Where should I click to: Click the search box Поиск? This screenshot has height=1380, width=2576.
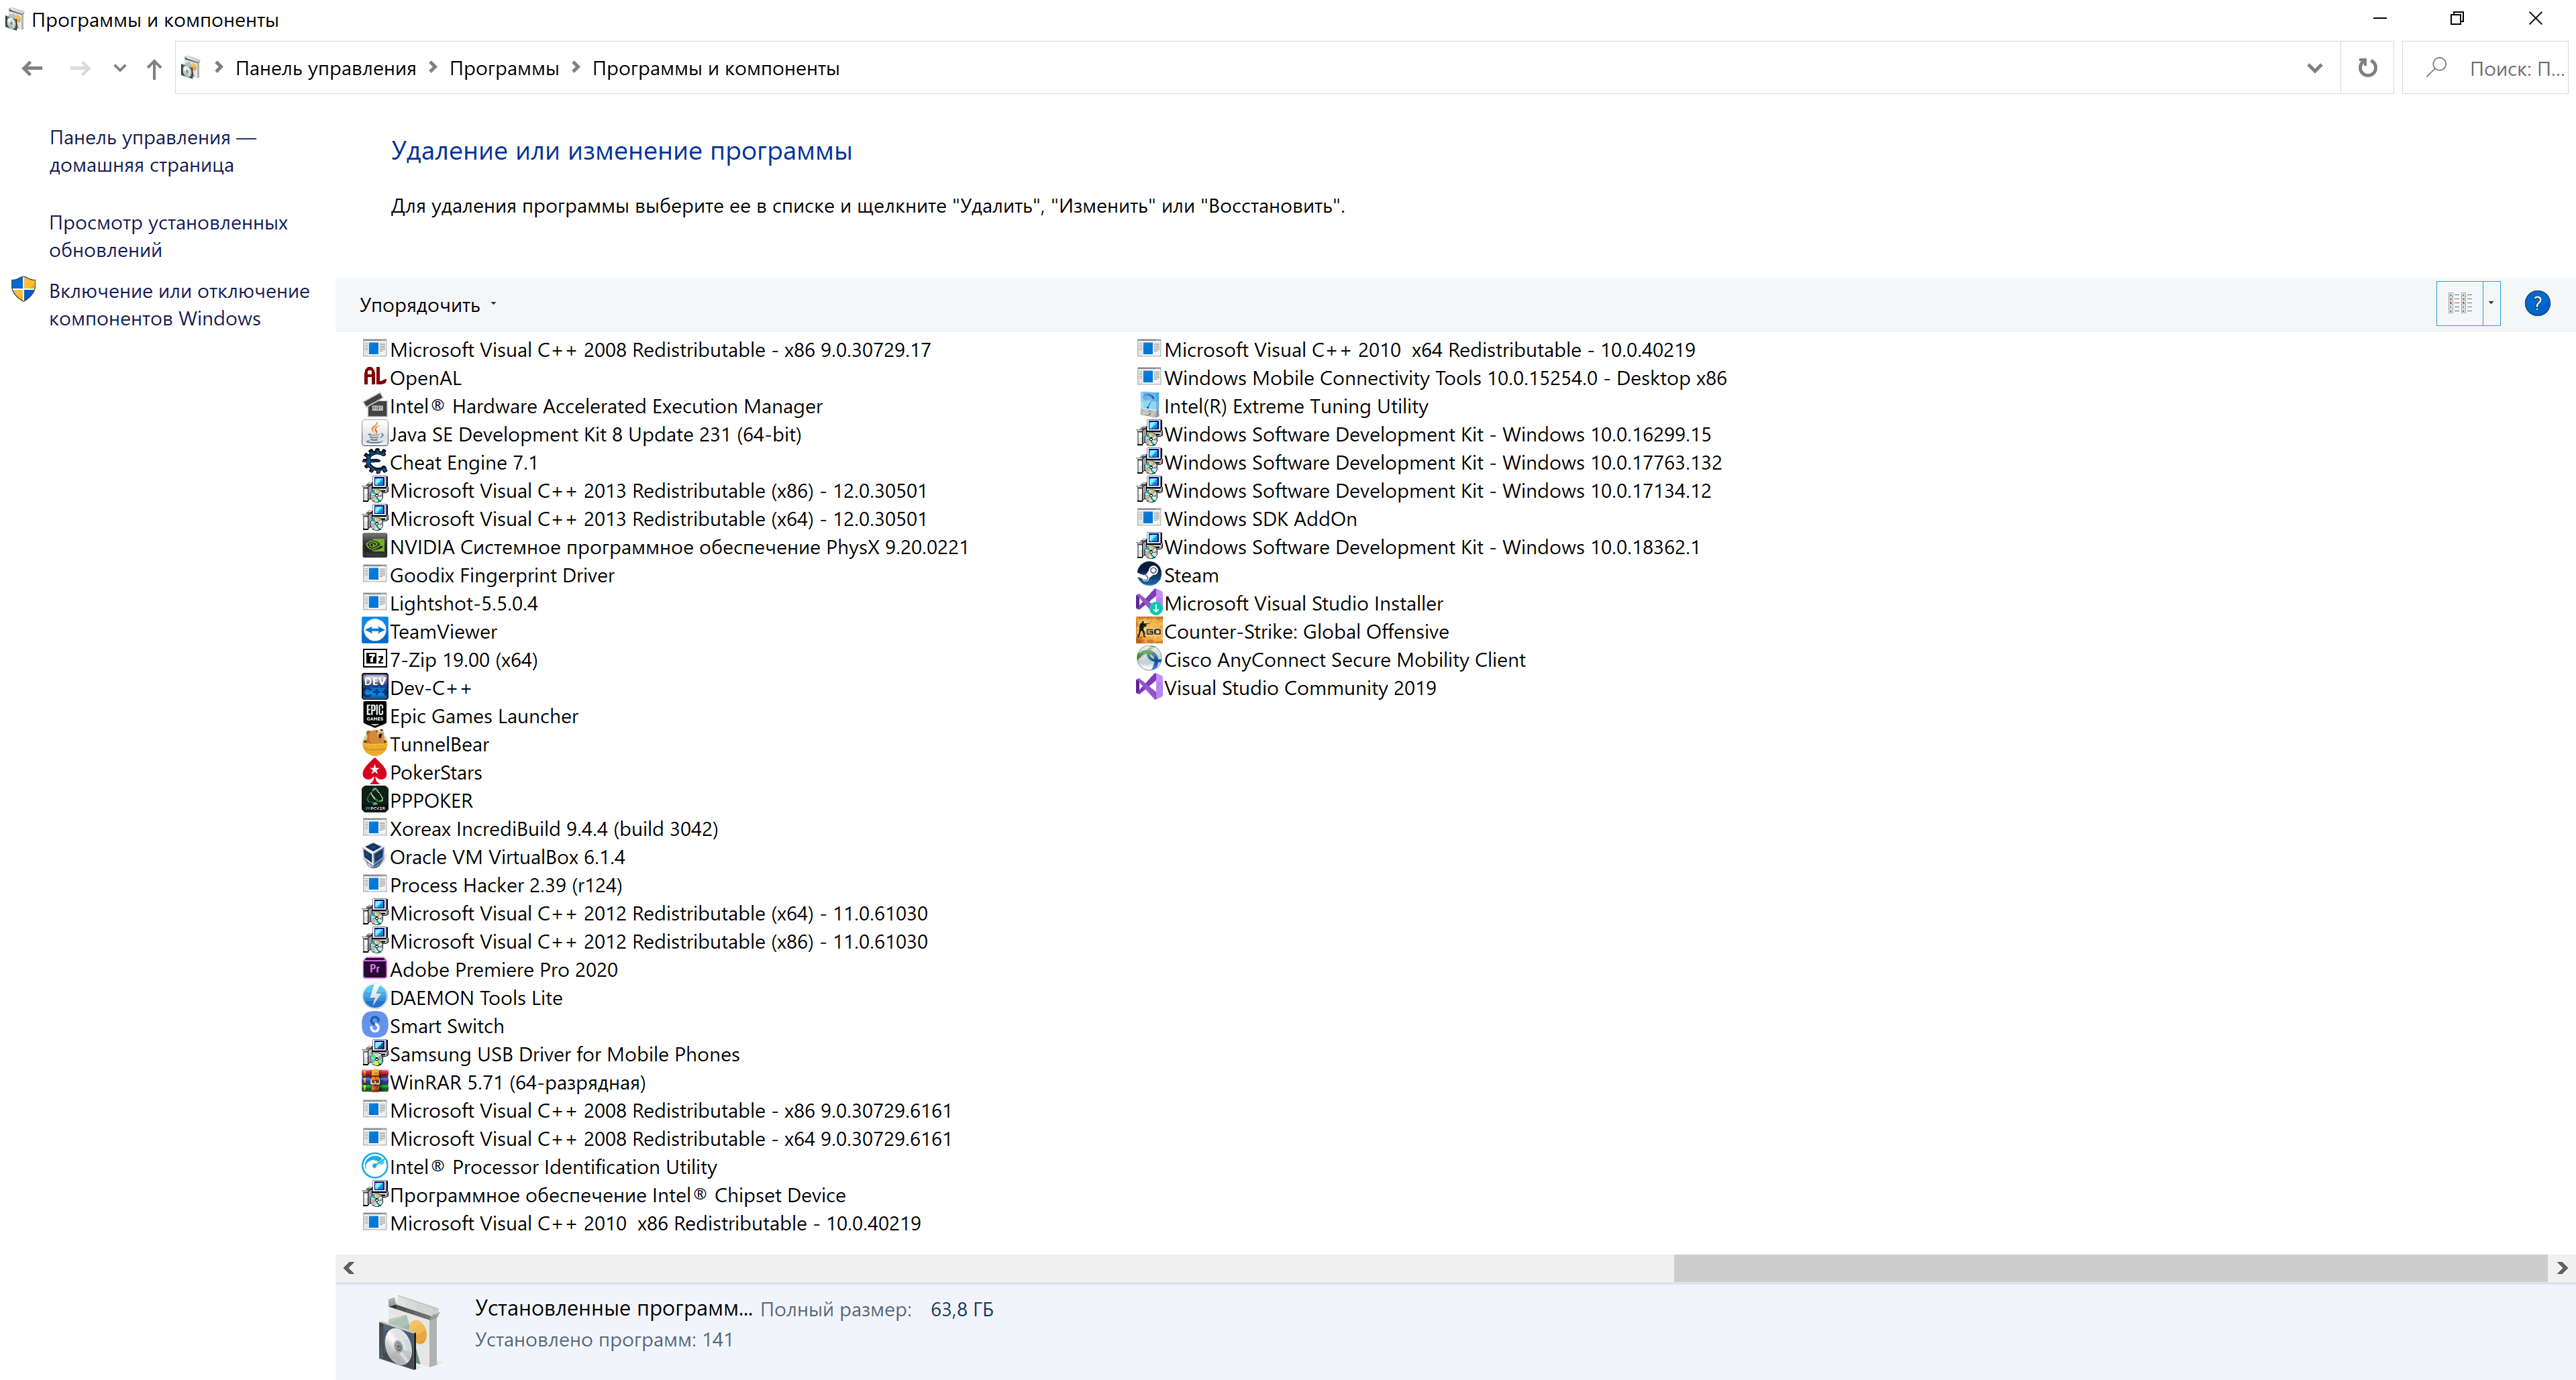[2484, 68]
